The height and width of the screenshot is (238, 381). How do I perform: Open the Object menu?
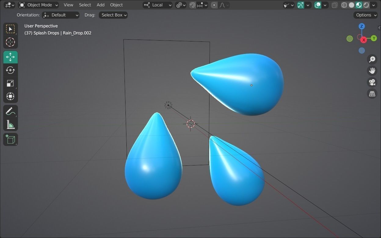pos(116,5)
